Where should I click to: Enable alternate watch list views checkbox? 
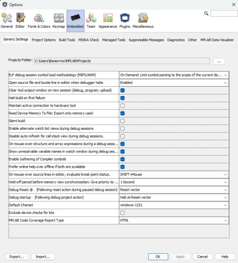(122, 128)
